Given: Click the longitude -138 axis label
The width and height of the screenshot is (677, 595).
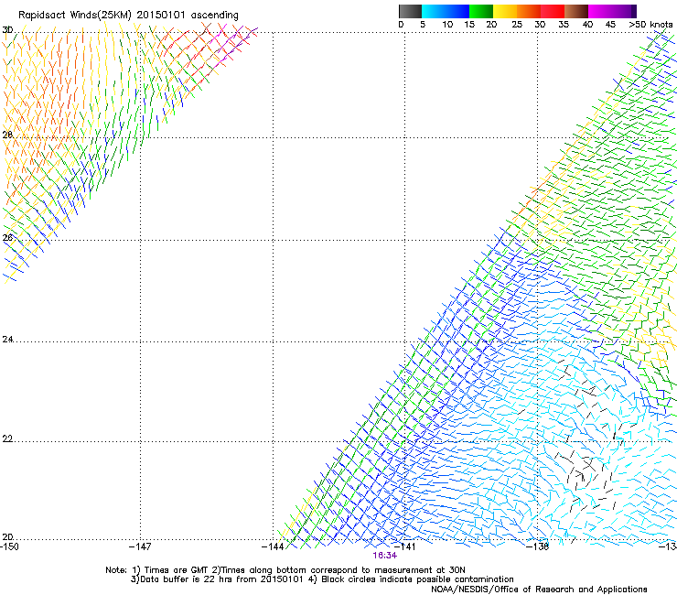Looking at the screenshot, I should [538, 546].
